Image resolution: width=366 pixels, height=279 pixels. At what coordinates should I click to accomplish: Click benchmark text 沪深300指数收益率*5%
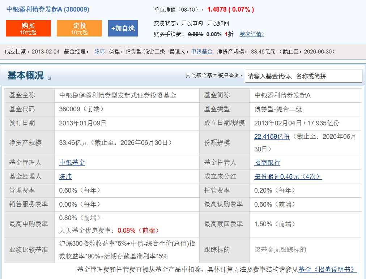[93, 244]
